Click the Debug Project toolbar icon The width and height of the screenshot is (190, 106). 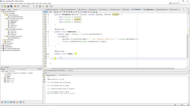pos(47,6)
